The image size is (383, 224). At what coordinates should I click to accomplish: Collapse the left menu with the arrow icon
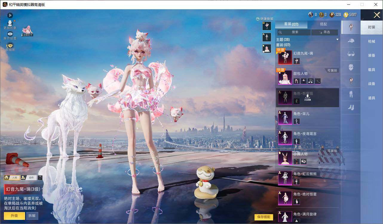[10, 15]
